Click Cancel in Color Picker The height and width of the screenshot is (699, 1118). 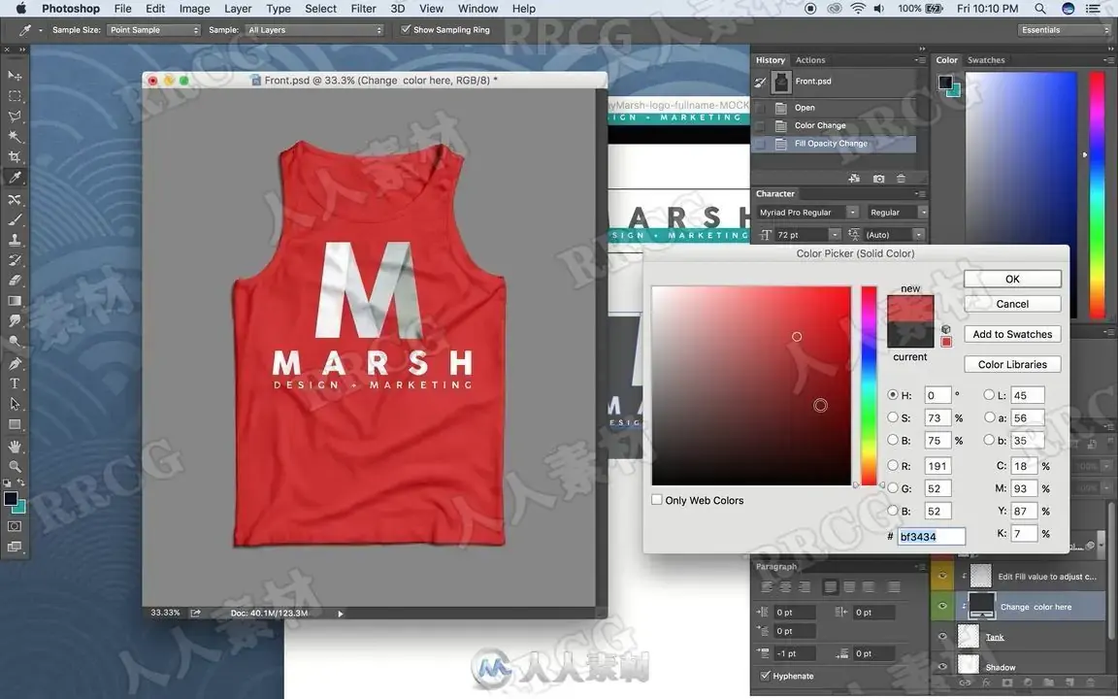1012,304
